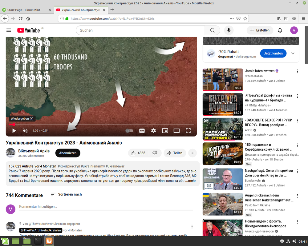The height and width of the screenshot is (246, 308).
Task: Switch to miniplayer mode
Action: 165,131
